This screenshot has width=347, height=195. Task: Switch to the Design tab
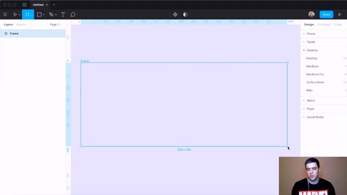click(x=309, y=24)
